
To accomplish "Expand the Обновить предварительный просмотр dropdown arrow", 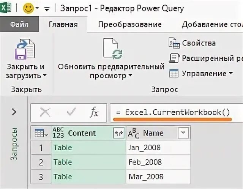I will point(130,75).
